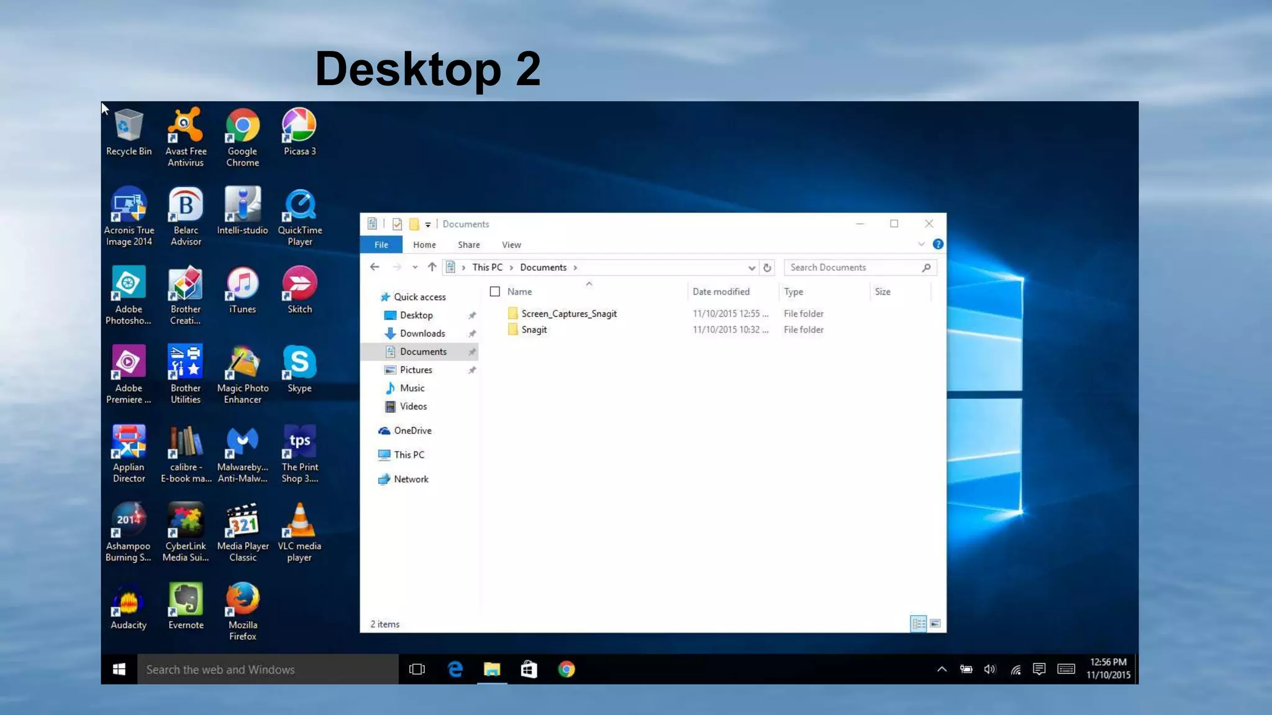
Task: Select CyberLink Media Suite icon
Action: (186, 532)
